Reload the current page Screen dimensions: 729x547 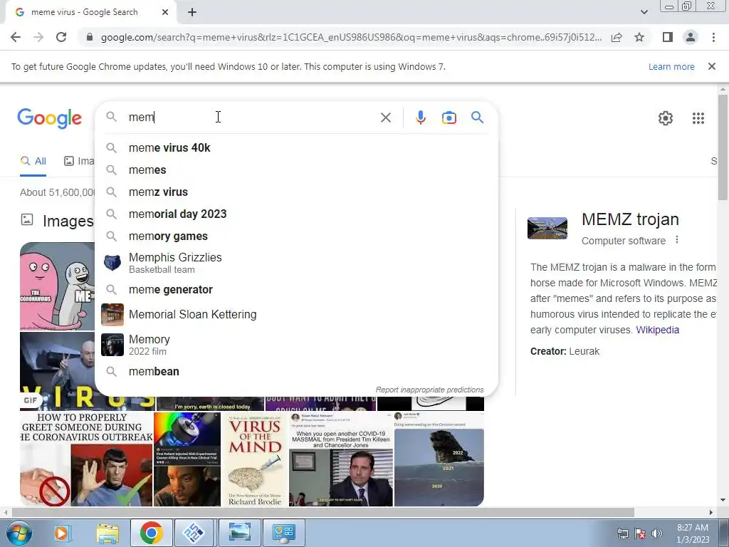click(61, 37)
